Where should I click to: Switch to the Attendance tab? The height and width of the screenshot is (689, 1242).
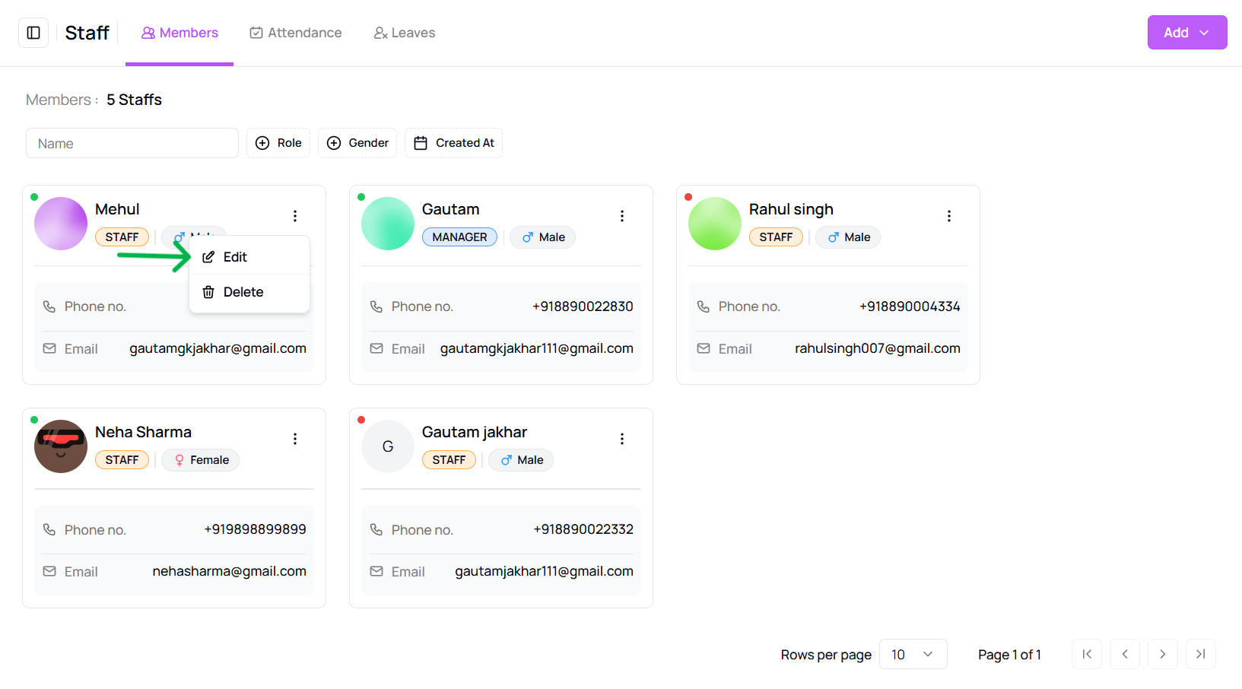click(x=296, y=33)
